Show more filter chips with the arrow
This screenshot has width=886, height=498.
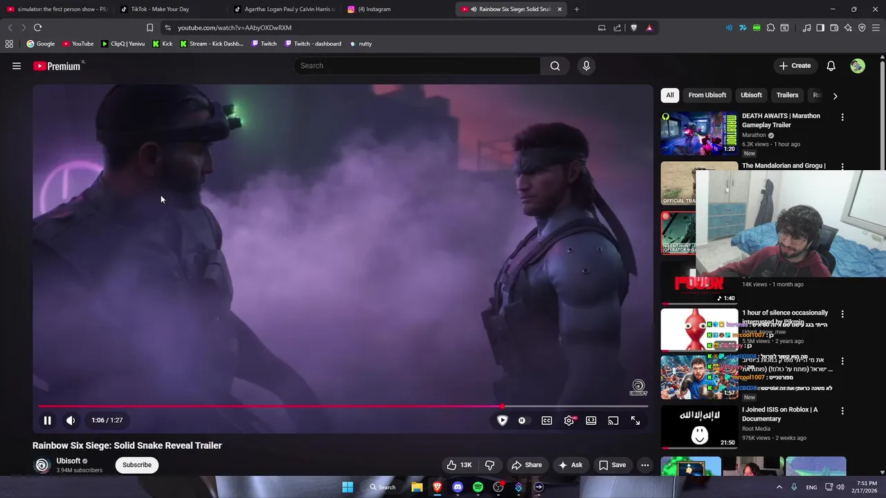pyautogui.click(x=835, y=96)
